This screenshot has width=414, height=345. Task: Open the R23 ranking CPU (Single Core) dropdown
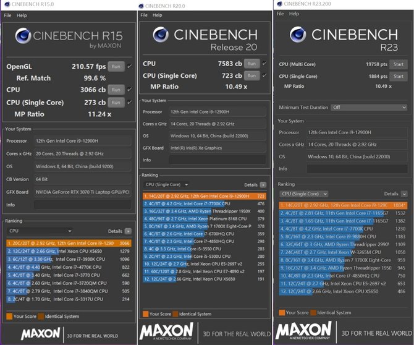[x=303, y=194]
